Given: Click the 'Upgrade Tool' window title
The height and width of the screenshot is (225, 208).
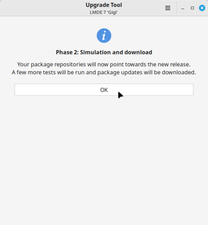Looking at the screenshot, I should click(104, 5).
